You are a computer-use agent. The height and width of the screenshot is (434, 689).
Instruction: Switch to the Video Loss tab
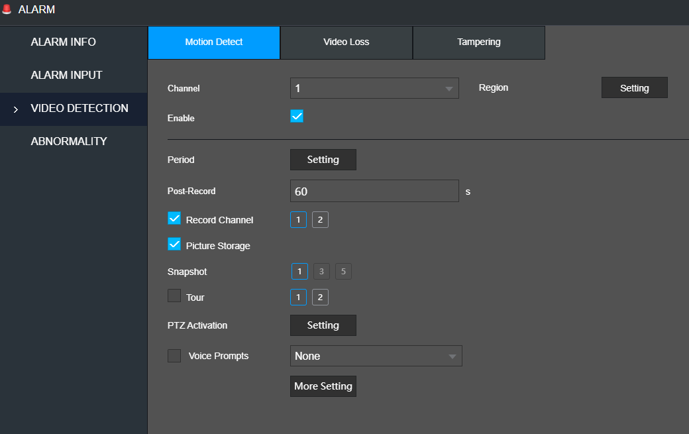click(346, 42)
